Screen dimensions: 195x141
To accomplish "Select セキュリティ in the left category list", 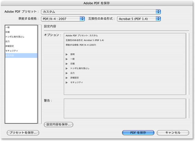I will tap(12, 51).
